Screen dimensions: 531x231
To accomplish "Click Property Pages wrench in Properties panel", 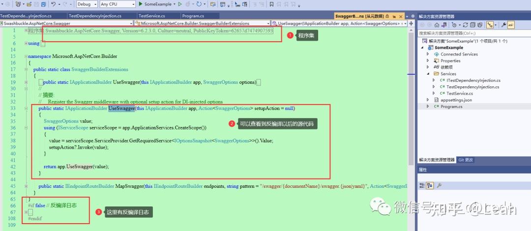I will point(439,185).
